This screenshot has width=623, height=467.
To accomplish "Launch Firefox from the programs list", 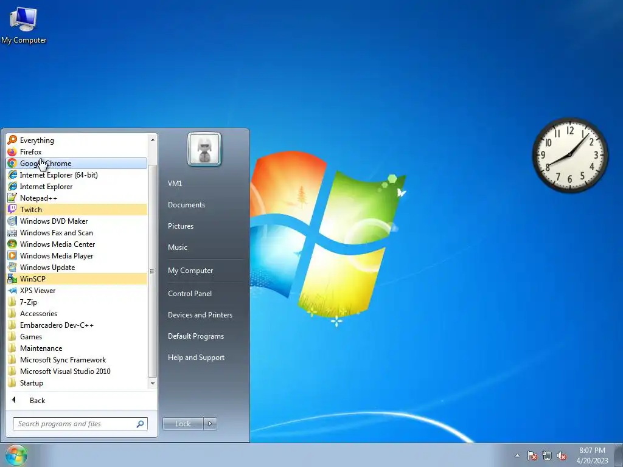I will click(x=77, y=151).
